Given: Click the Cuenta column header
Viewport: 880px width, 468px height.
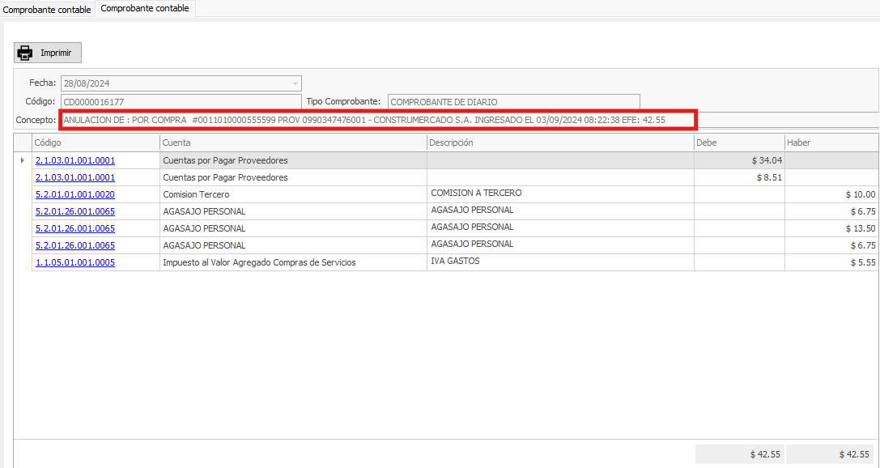Looking at the screenshot, I should point(293,143).
